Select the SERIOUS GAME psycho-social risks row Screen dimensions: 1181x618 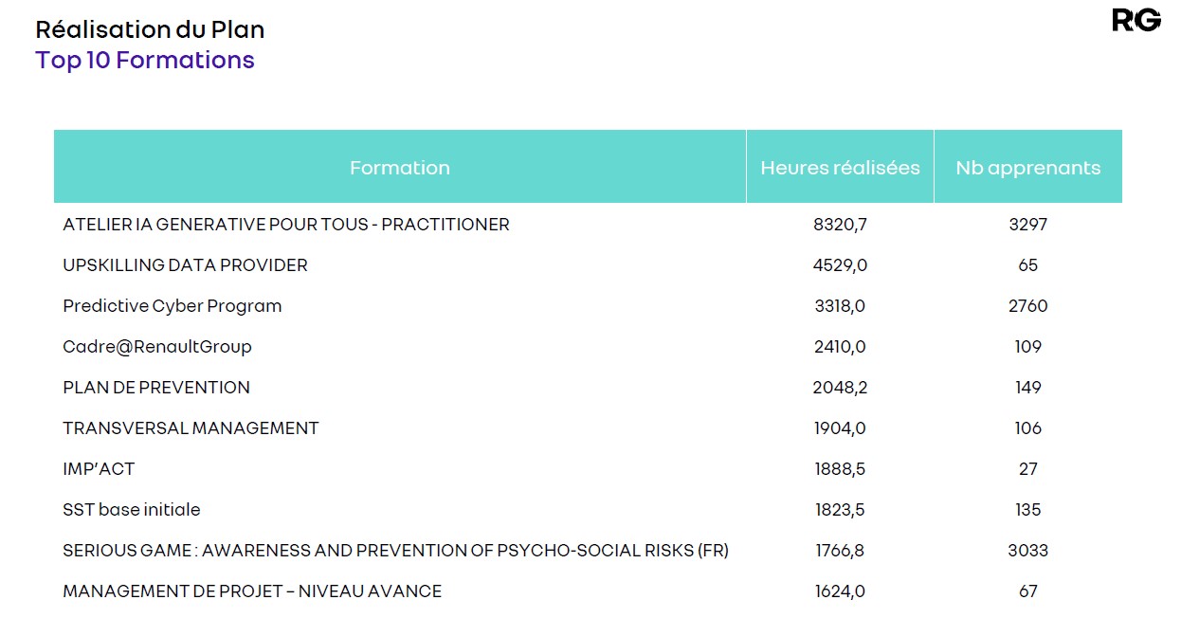coord(395,551)
